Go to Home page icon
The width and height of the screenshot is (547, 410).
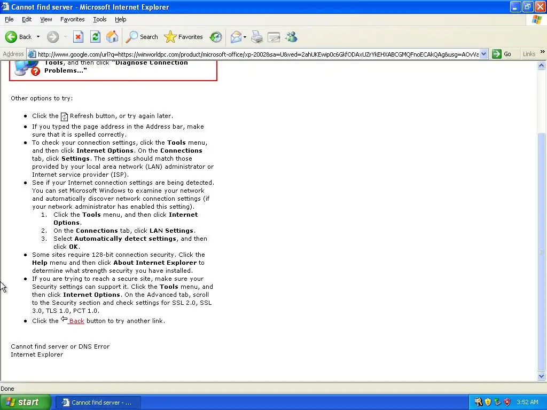pos(112,37)
